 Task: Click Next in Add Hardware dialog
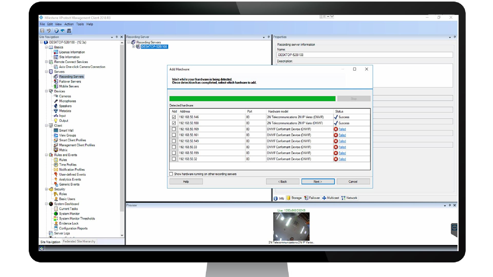click(x=318, y=182)
